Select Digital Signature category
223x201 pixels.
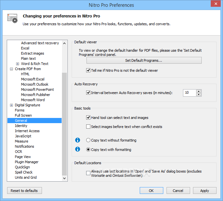(27, 105)
